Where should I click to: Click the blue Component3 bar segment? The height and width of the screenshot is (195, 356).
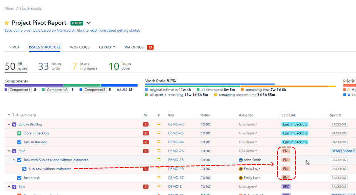pos(119,85)
